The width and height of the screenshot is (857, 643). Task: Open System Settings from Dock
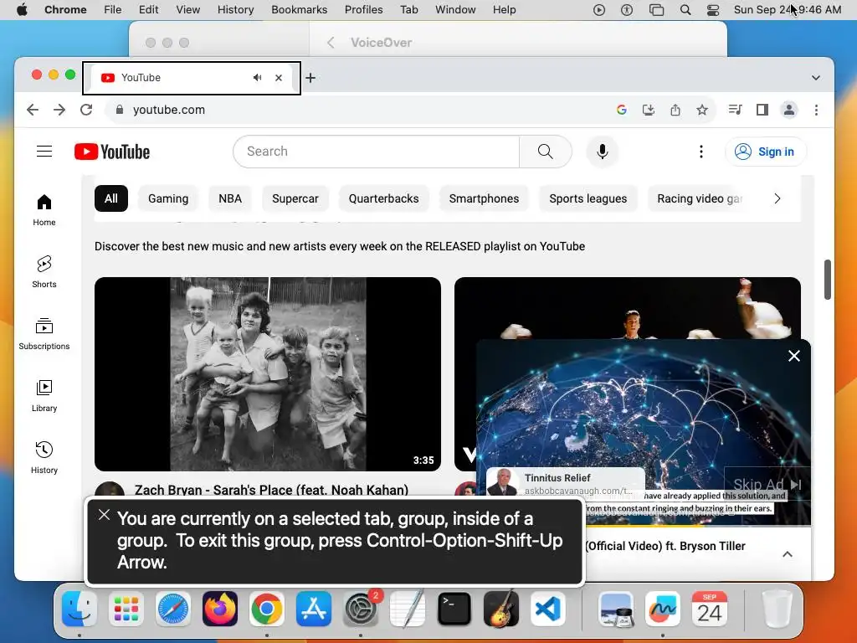click(x=361, y=609)
